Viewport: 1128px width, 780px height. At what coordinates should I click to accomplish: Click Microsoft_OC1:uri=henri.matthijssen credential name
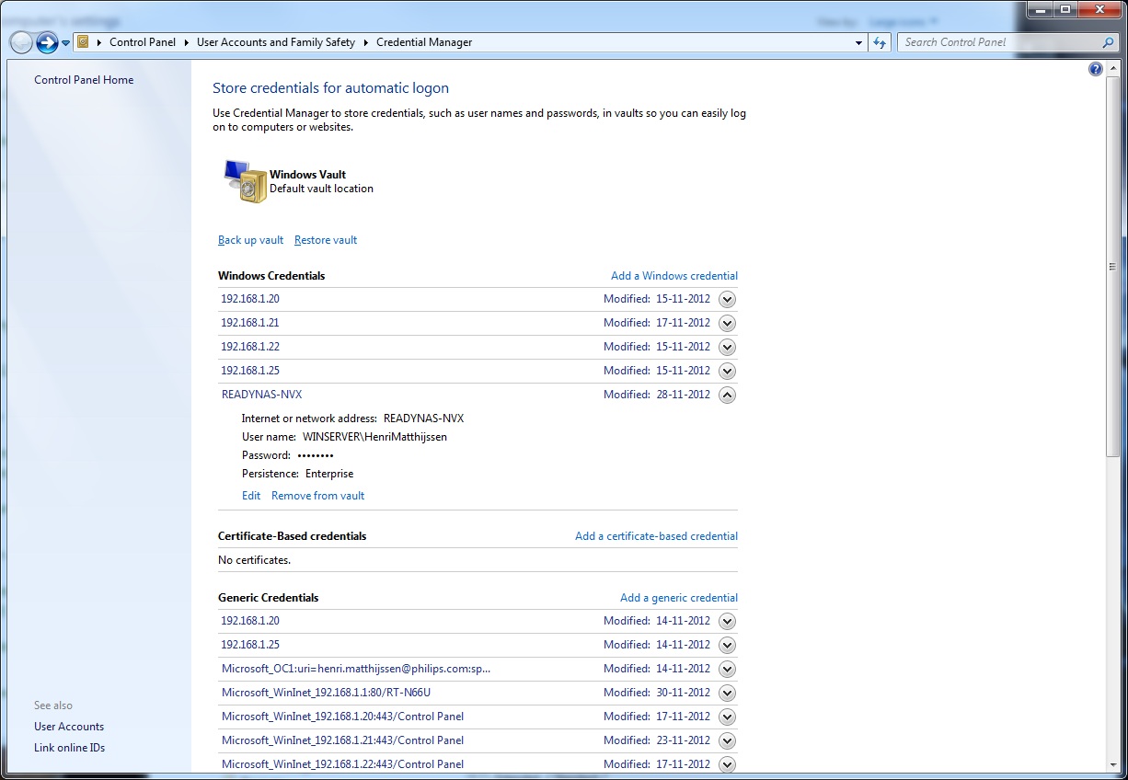tap(356, 669)
